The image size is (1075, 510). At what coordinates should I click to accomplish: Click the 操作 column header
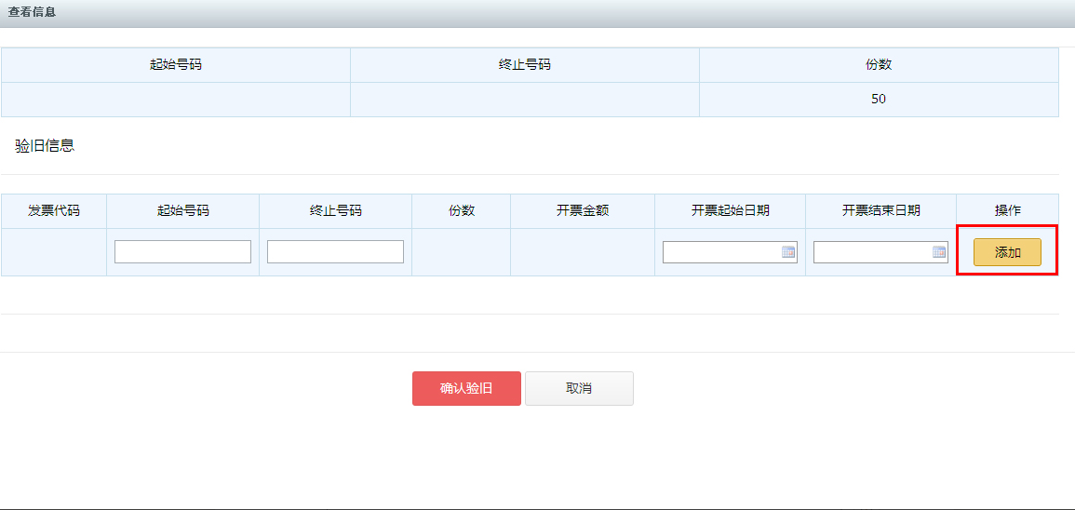[x=1008, y=211]
